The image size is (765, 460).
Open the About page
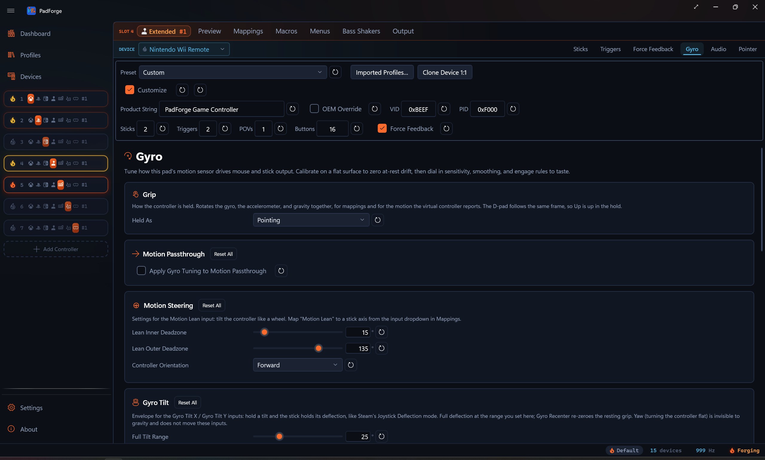pyautogui.click(x=28, y=429)
